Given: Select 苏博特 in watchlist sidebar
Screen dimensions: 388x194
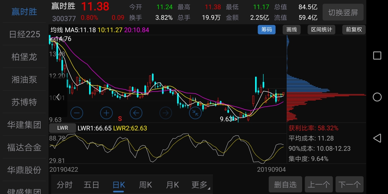Looking at the screenshot, I should click(24, 102).
